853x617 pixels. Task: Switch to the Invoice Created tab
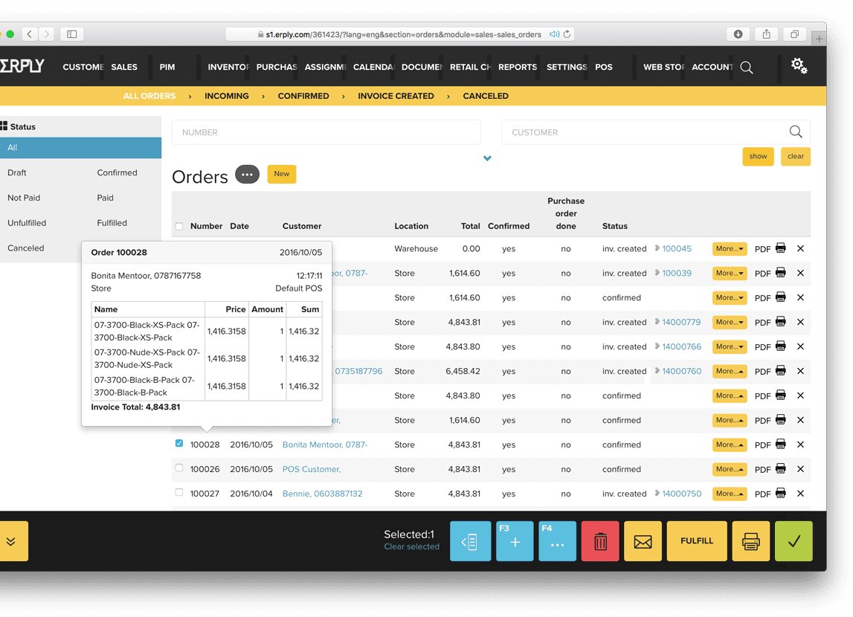tap(396, 96)
